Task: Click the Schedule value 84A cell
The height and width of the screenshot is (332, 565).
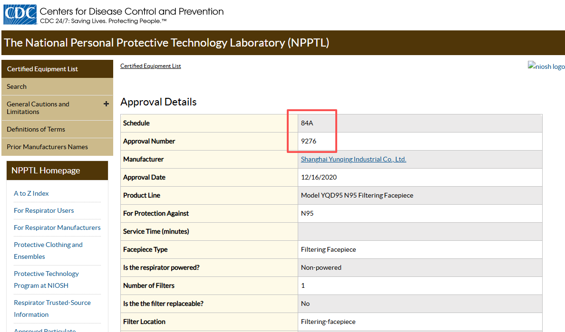Action: click(x=420, y=123)
